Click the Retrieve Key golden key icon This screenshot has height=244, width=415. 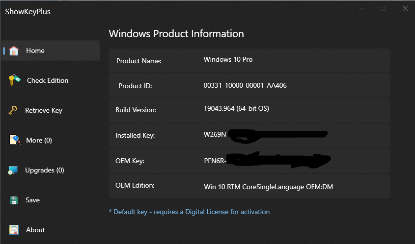coord(13,111)
